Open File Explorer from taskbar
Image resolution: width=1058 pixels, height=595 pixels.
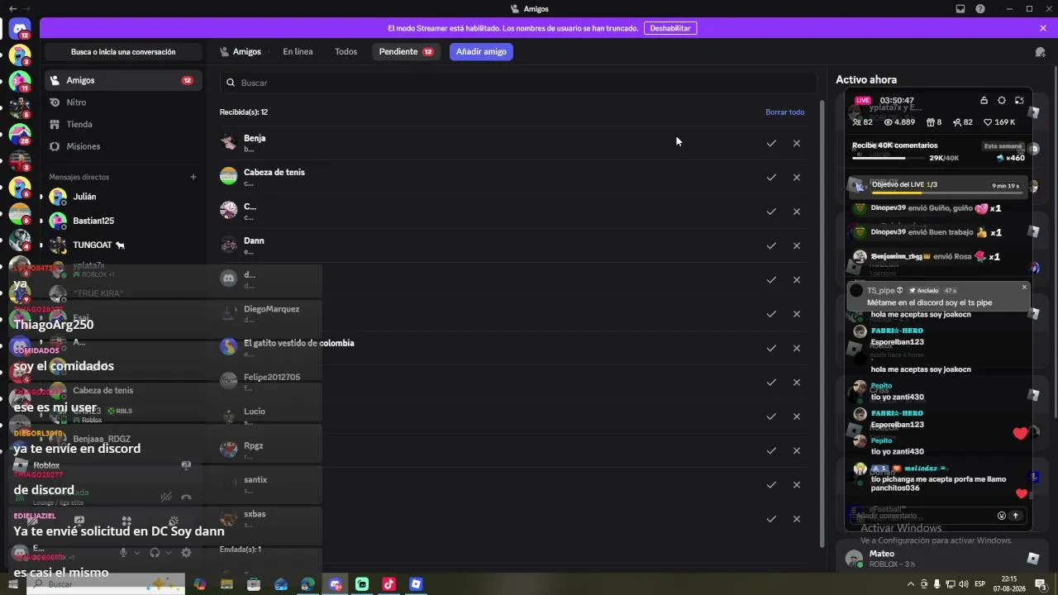226,584
